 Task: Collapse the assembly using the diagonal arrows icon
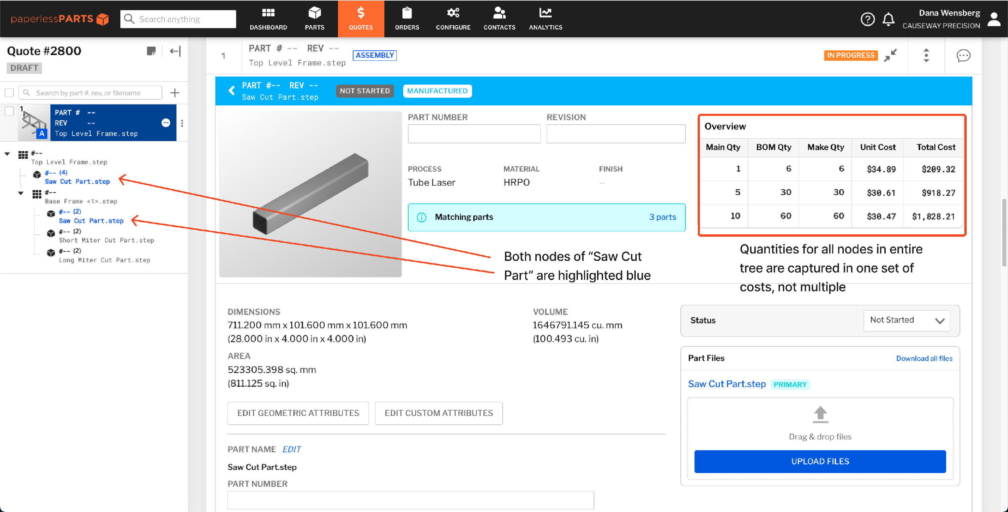pos(891,55)
